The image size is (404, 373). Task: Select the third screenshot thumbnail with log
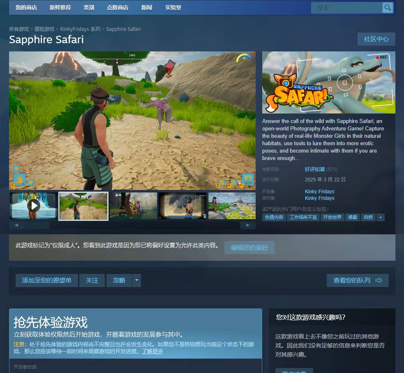tap(133, 206)
